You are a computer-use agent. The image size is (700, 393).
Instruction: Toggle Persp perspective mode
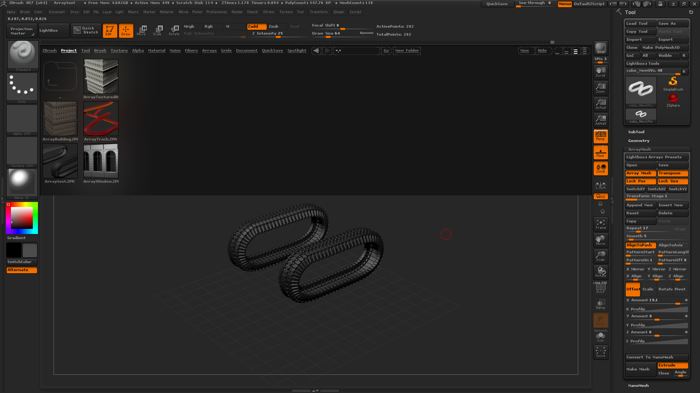coord(600,136)
